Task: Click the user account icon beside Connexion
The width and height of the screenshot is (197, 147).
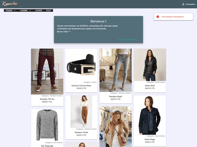Action: pos(183,4)
